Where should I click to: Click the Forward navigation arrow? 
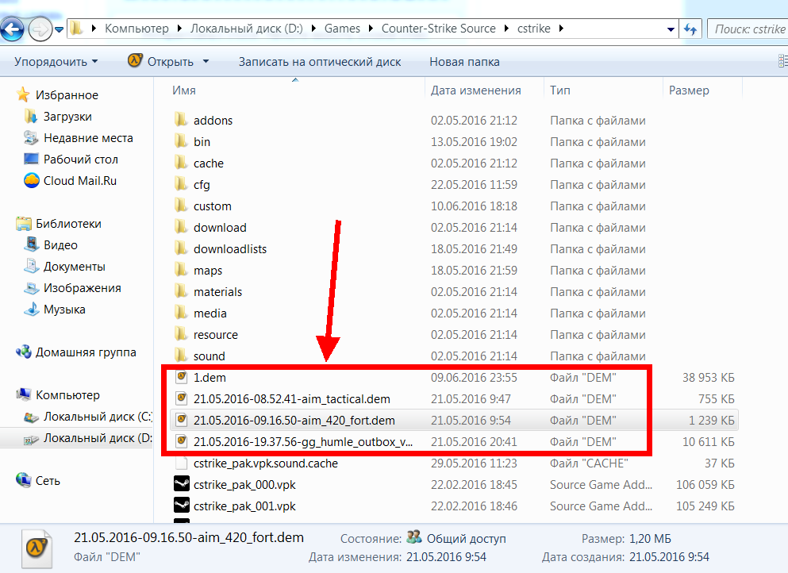point(40,29)
